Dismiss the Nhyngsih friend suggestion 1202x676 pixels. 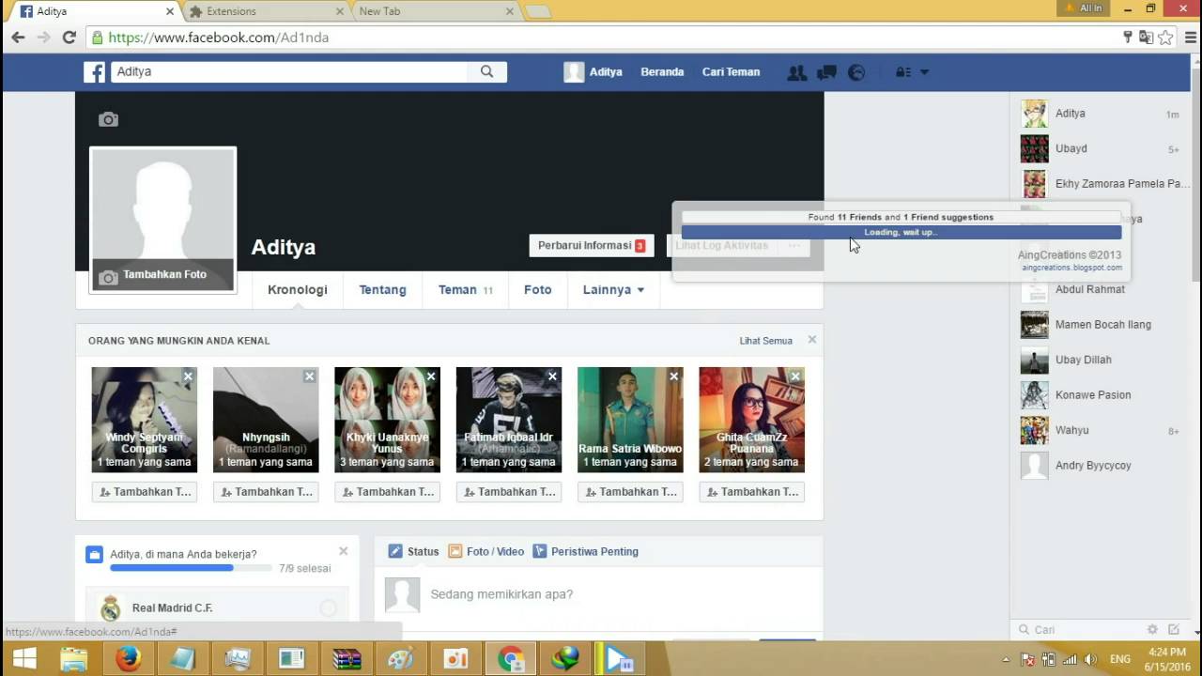pyautogui.click(x=309, y=376)
